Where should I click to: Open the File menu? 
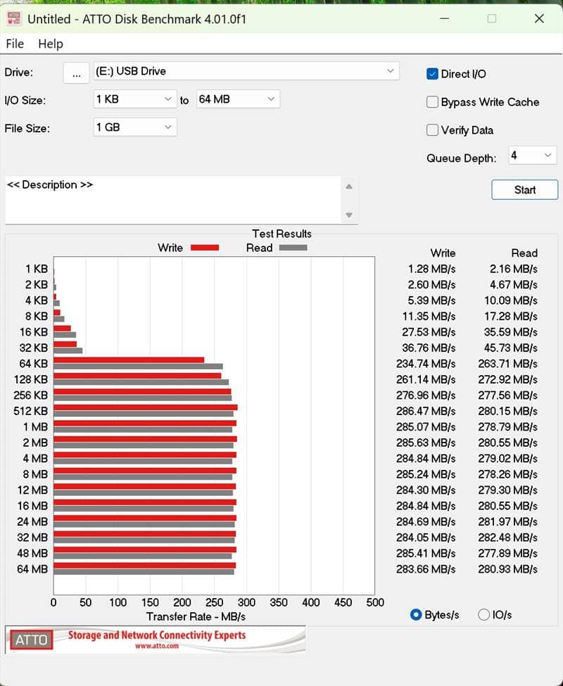[x=15, y=44]
